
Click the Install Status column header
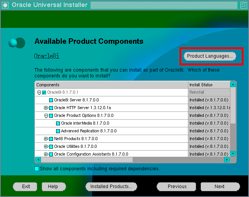click(209, 85)
